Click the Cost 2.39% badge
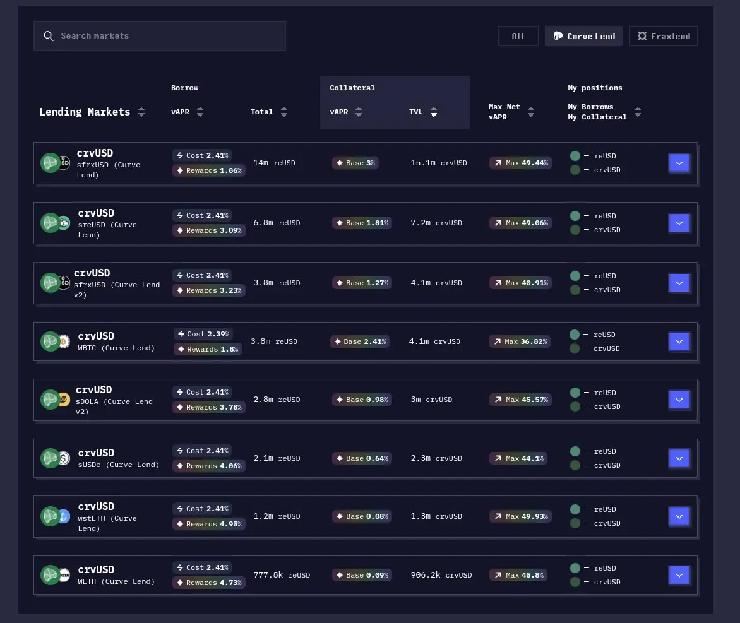The width and height of the screenshot is (740, 623). 203,334
